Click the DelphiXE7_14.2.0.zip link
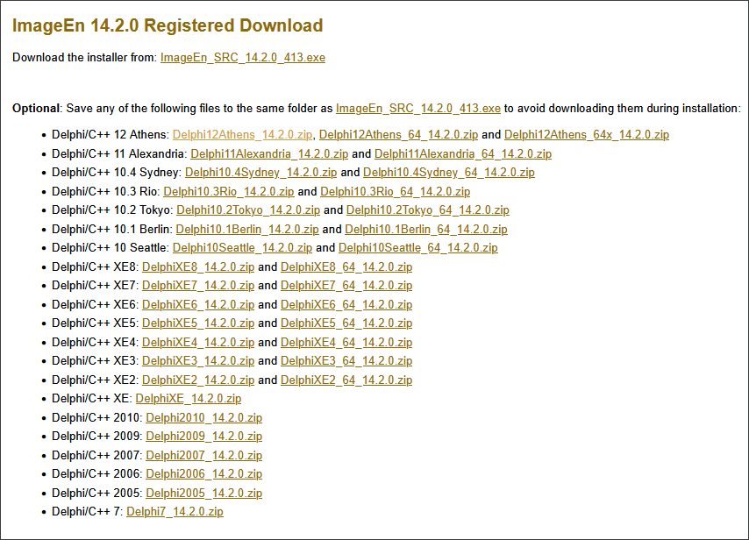The height and width of the screenshot is (540, 749). pyautogui.click(x=197, y=286)
